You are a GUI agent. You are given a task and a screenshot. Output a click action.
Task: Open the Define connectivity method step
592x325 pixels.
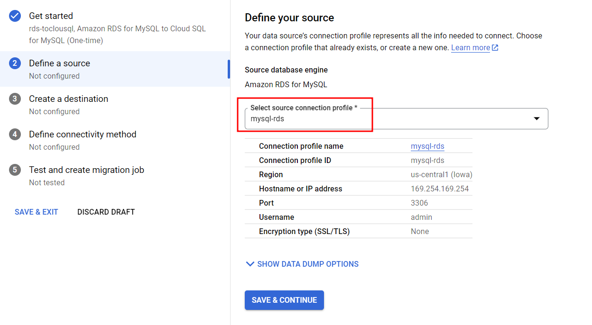click(83, 135)
